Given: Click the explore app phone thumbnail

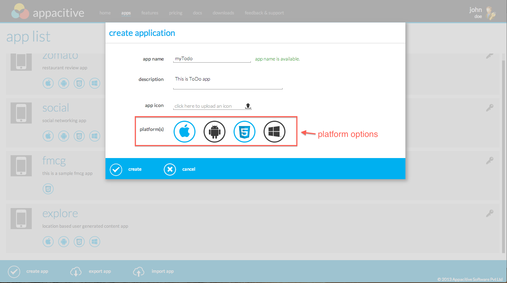Looking at the screenshot, I should click(21, 219).
